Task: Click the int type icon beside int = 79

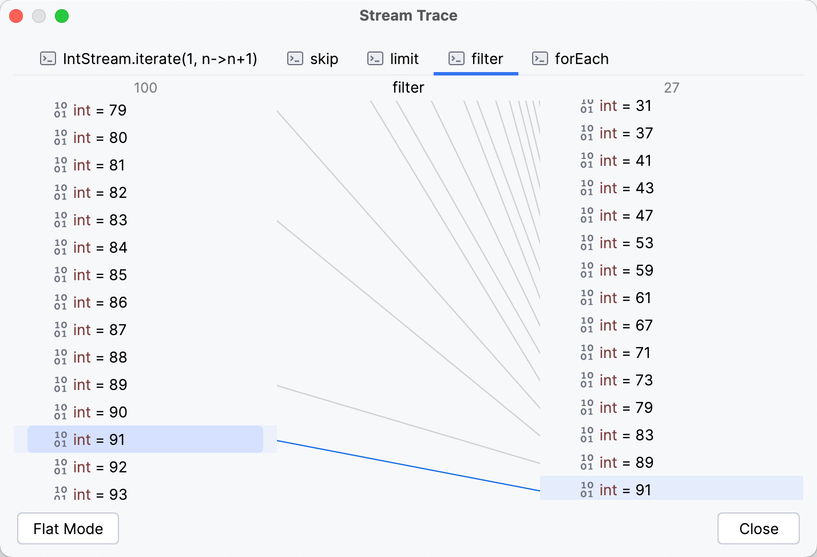Action: tap(60, 110)
